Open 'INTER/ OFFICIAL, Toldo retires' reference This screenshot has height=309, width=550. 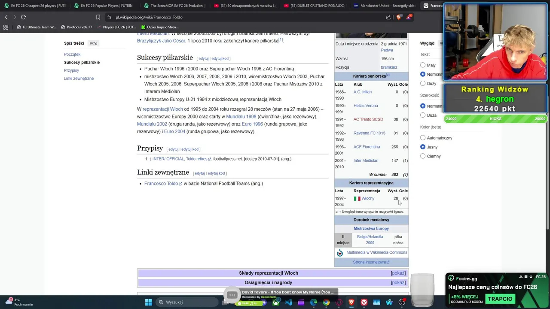point(180,159)
